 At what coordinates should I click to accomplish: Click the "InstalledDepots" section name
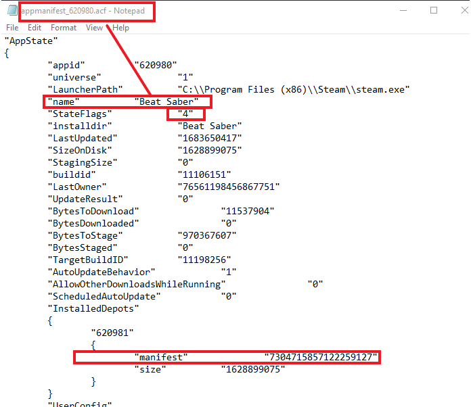tap(93, 308)
